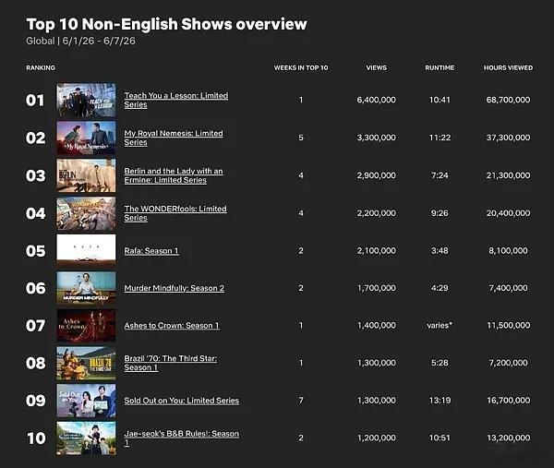Image resolution: width=554 pixels, height=468 pixels.
Task: Click the Top 10 Non-English Shows overview heading
Action: point(166,24)
